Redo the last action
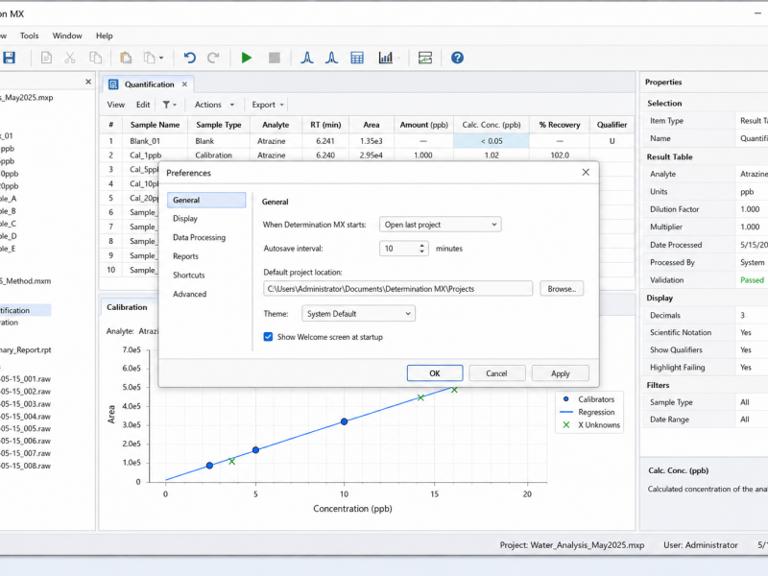This screenshot has width=768, height=576. pos(213,58)
